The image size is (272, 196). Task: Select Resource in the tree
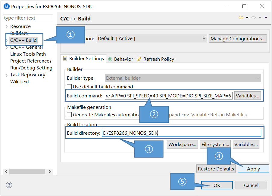pos(20,26)
